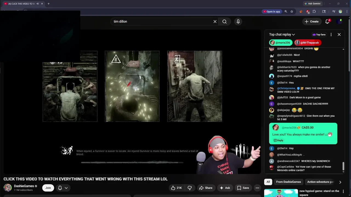
Task: Click @Christycreme_ username in chat
Action: [287, 88]
